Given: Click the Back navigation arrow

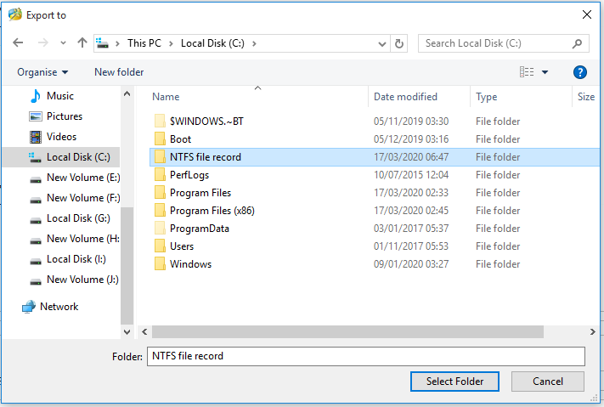Looking at the screenshot, I should (19, 43).
